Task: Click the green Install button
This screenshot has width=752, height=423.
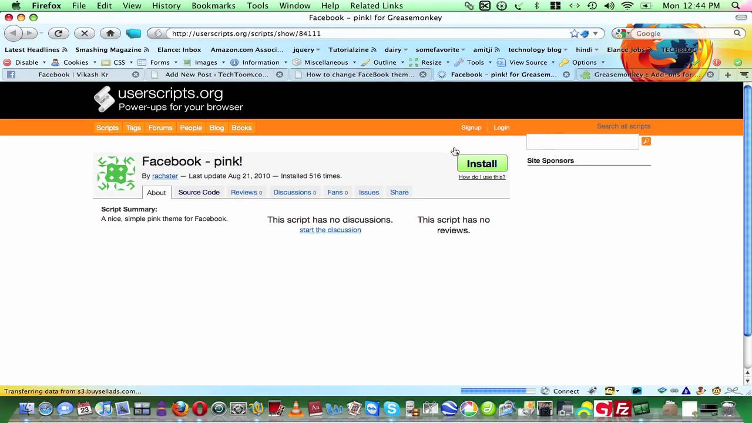Action: tap(482, 164)
